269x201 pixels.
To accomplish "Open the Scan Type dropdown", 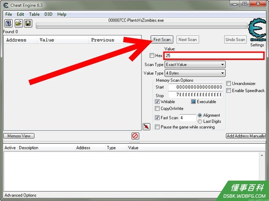I will (x=195, y=65).
